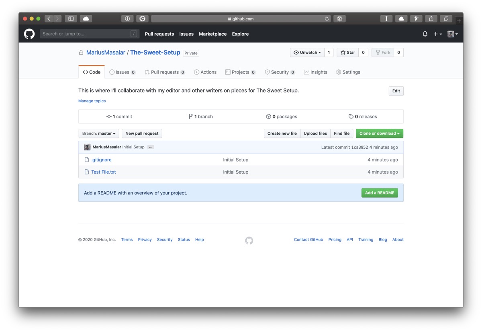
Task: Open Contact GitHub footer link
Action: click(x=308, y=240)
